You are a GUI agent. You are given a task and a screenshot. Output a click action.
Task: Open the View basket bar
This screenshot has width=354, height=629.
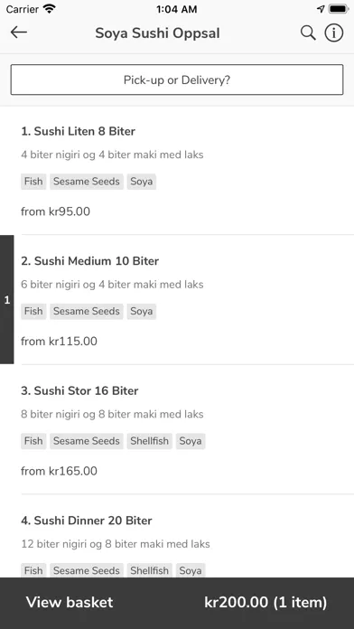pyautogui.click(x=177, y=603)
